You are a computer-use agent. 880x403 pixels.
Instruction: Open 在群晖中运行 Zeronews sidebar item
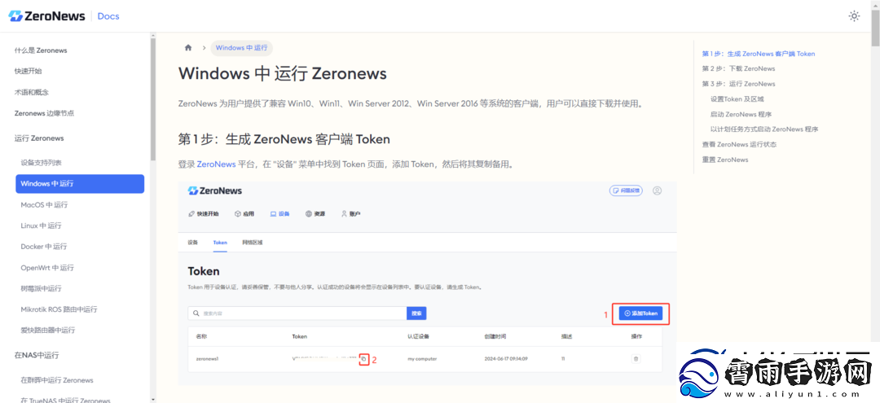click(x=57, y=380)
